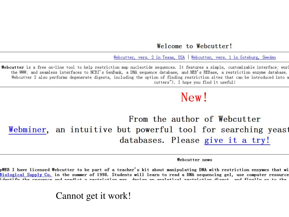Click the 'Welcome to Webcutter!' heading
Image resolution: width=289 pixels, height=217 pixels.
pos(194,46)
